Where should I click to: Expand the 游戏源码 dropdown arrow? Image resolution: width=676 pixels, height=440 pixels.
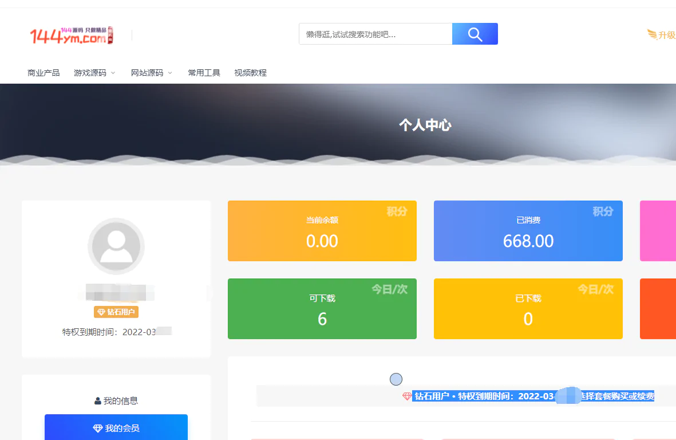click(x=113, y=73)
